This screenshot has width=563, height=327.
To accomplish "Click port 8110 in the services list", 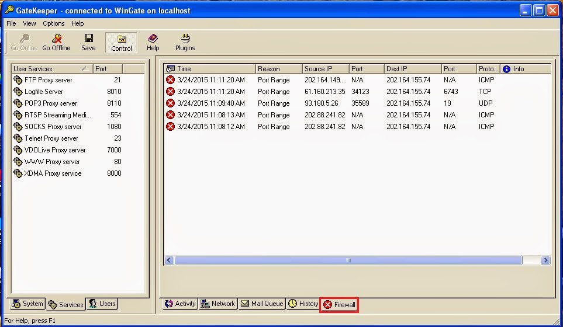I will 114,103.
